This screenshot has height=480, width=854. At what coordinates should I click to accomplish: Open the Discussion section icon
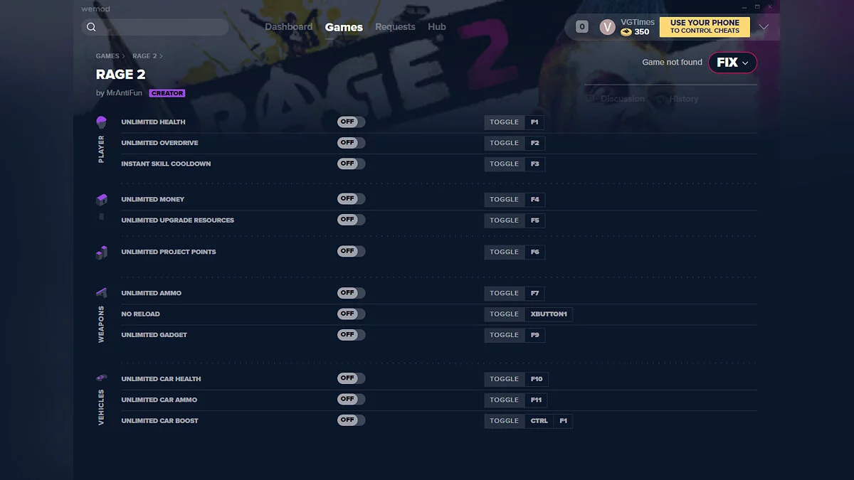point(590,99)
